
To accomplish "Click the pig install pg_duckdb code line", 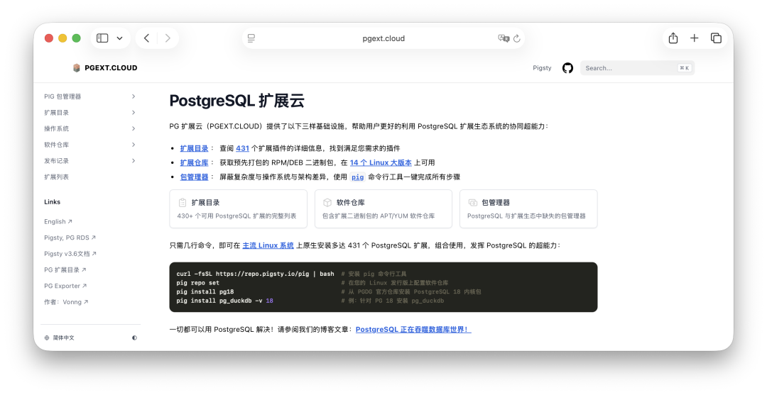I will (225, 301).
